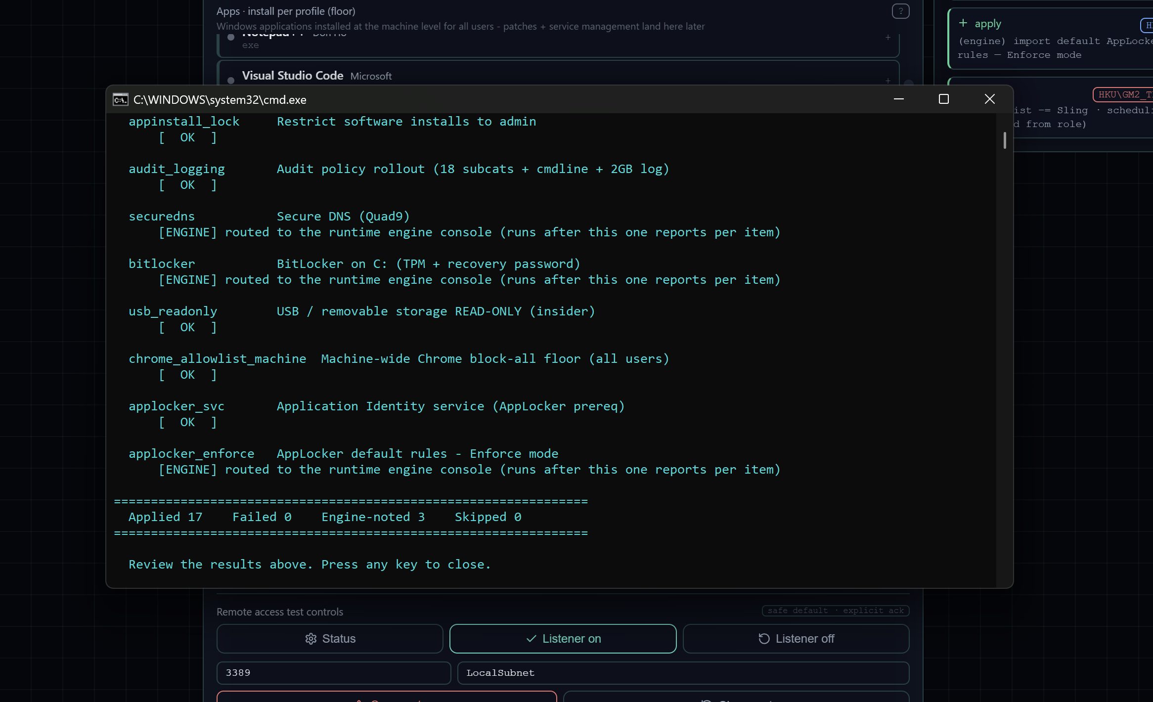Click 'applocker_svc' in the console output
This screenshot has width=1153, height=702.
coord(177,406)
